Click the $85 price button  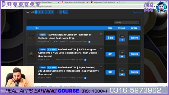pos(110,54)
